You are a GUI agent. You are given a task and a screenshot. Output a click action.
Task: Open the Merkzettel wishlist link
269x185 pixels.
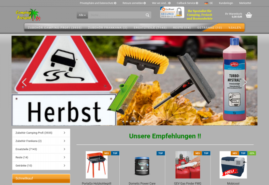[x=245, y=3]
